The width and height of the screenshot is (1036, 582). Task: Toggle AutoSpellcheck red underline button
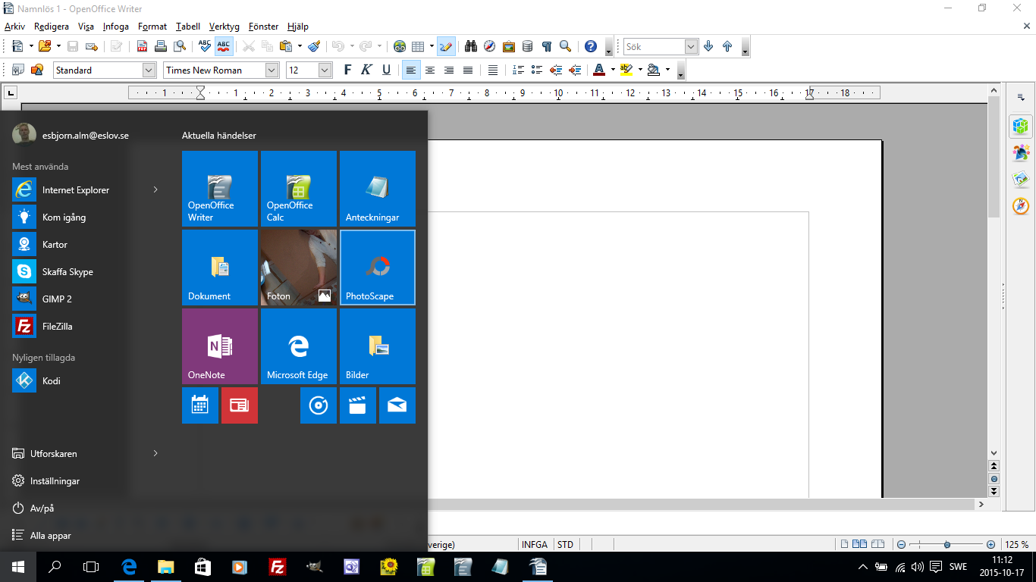223,46
